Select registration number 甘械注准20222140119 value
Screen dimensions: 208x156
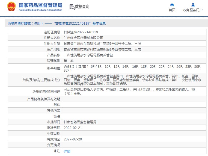pyautogui.click(x=81, y=32)
